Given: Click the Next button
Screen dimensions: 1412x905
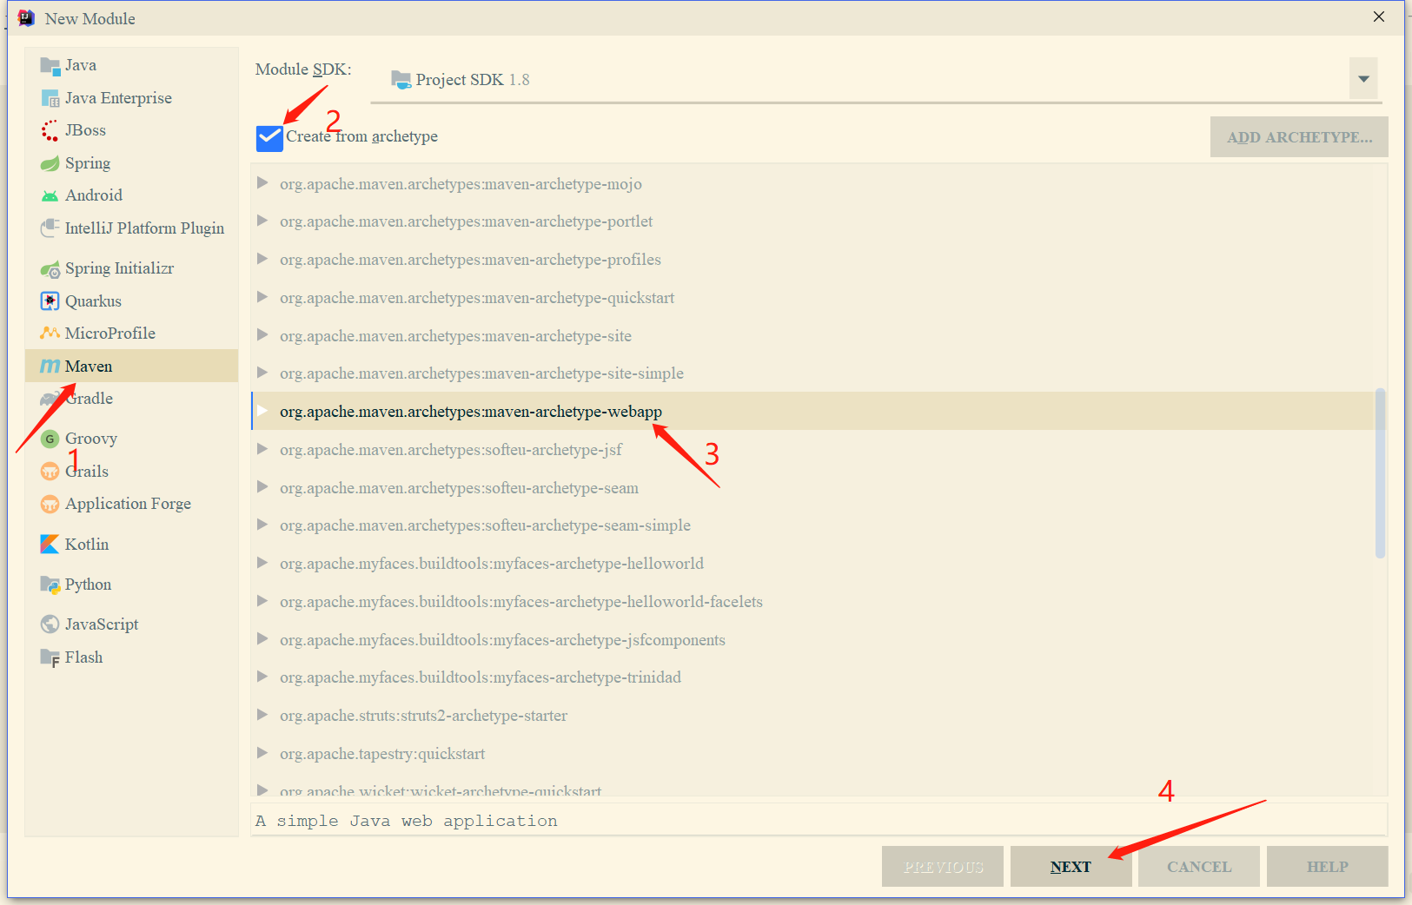Looking at the screenshot, I should pyautogui.click(x=1071, y=867).
